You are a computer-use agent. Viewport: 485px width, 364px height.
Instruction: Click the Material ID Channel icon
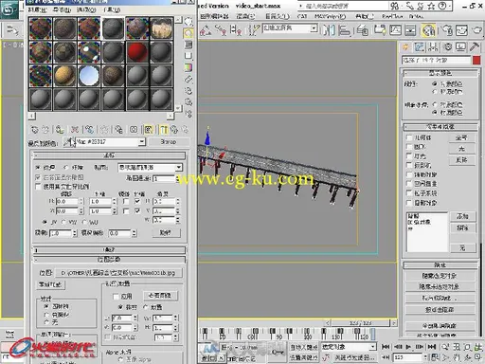134,129
